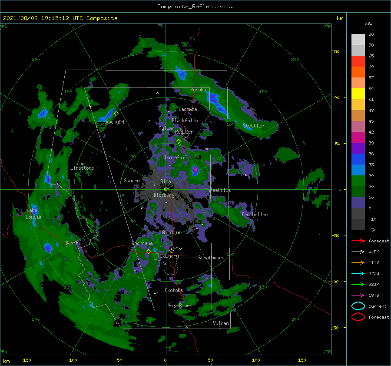Click the Banff label on the map
391x366 pixels.
click(72, 242)
